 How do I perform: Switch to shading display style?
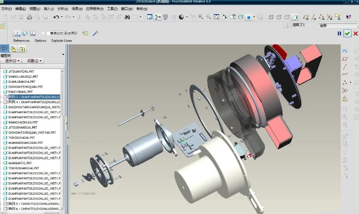coord(295,17)
